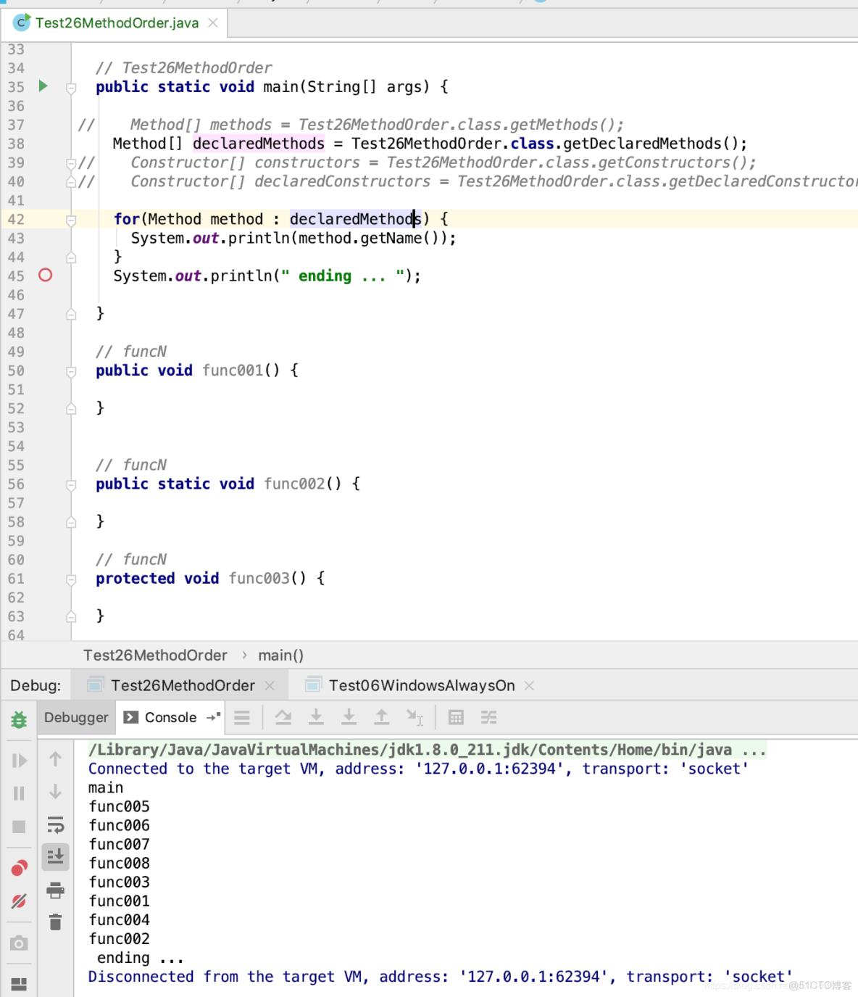The height and width of the screenshot is (997, 858).
Task: Enable soft wraps in the console
Action: click(x=56, y=825)
